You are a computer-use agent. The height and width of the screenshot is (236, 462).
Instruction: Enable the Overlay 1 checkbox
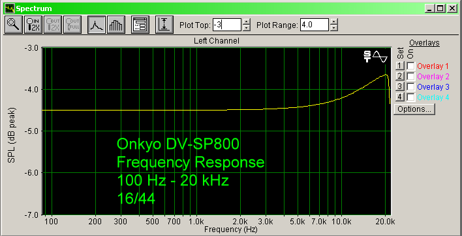(410, 66)
